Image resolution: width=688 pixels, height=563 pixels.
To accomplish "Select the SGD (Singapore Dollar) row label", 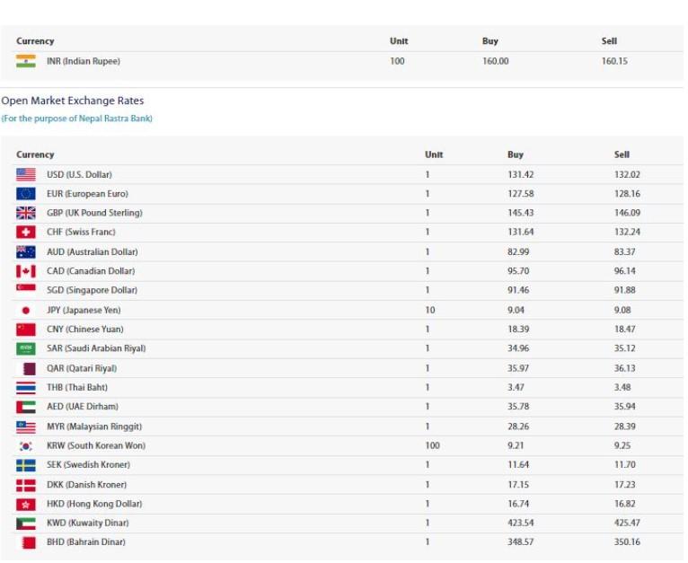I will coord(92,290).
